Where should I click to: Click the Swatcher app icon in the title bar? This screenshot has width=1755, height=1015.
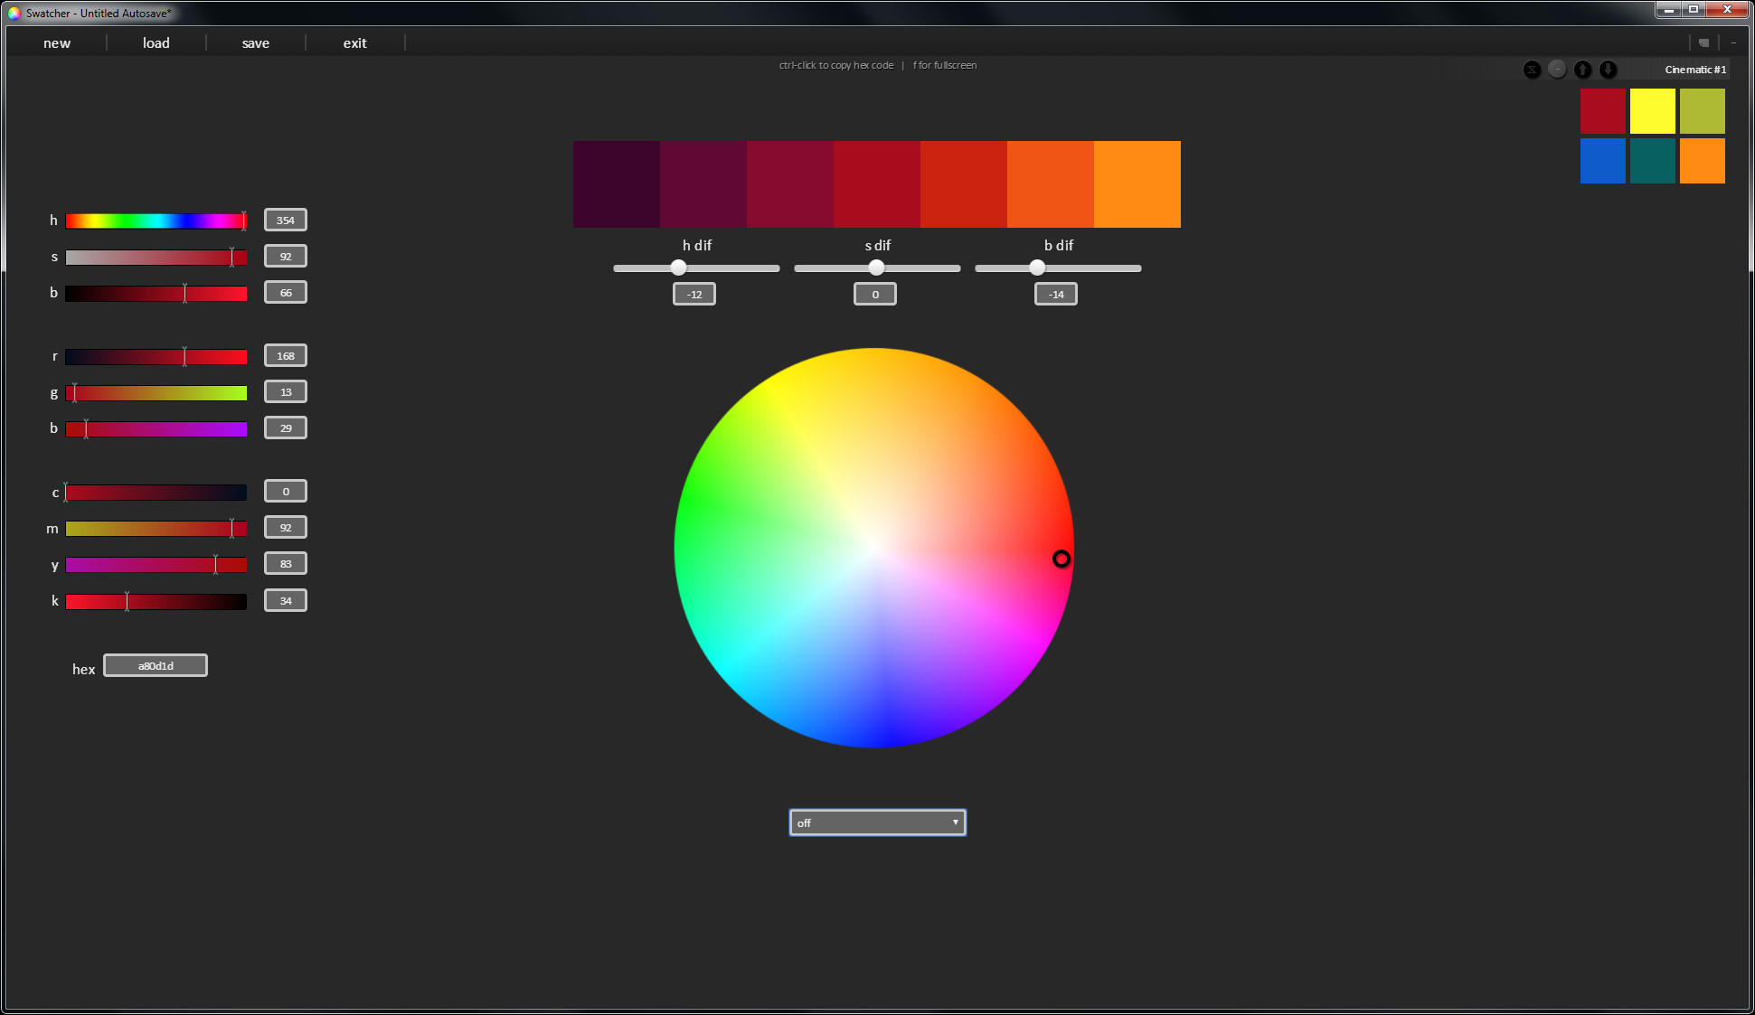(x=13, y=13)
